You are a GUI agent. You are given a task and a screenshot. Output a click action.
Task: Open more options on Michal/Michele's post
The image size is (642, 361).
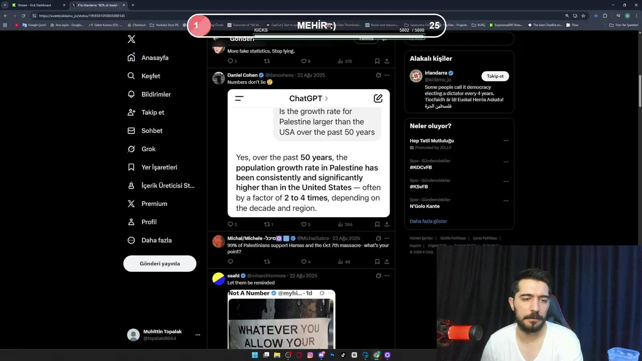tap(387, 238)
